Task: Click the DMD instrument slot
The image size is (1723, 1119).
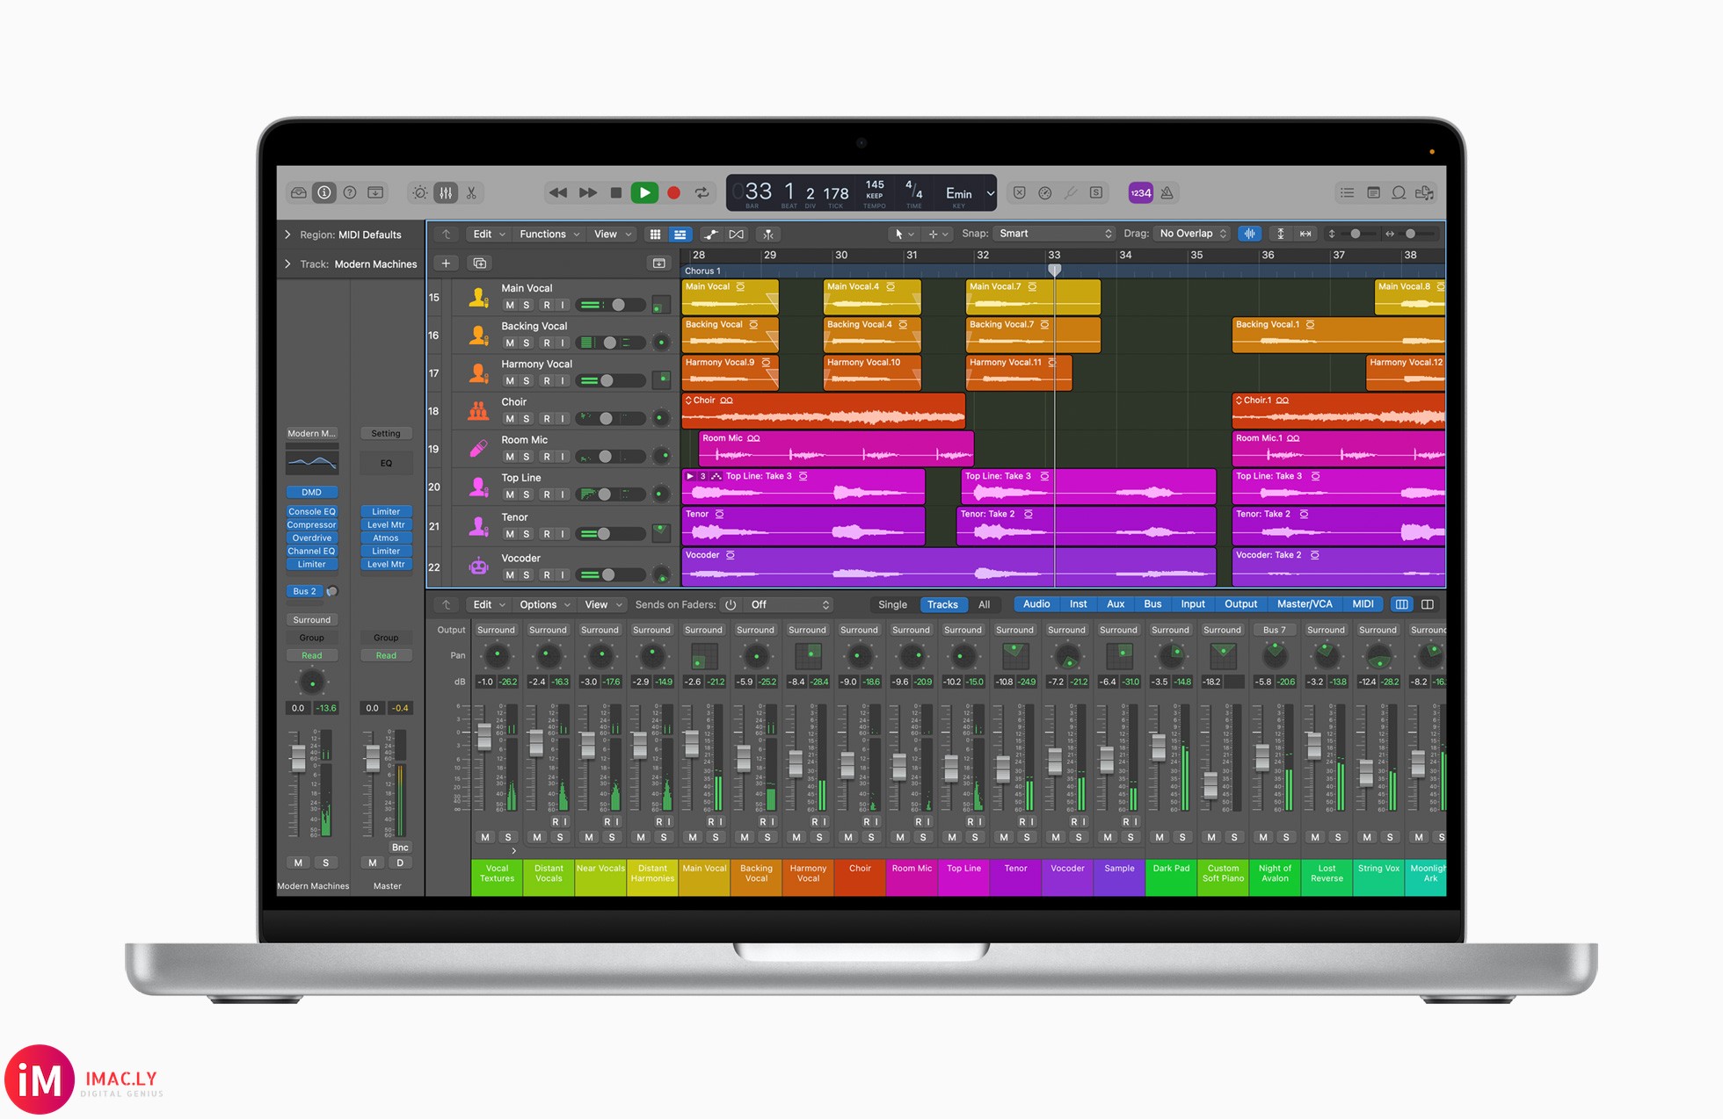Action: pyautogui.click(x=311, y=493)
